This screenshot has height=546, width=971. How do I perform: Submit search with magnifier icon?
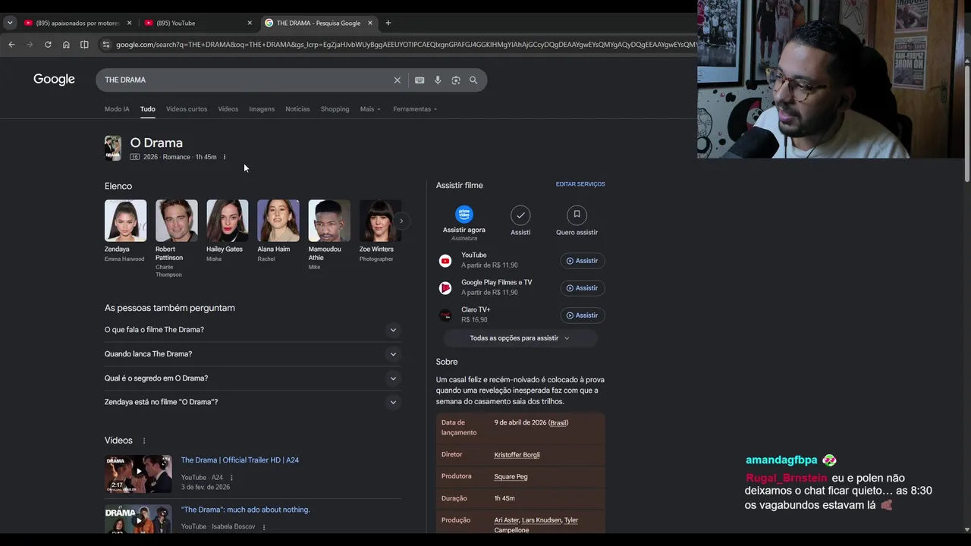473,80
